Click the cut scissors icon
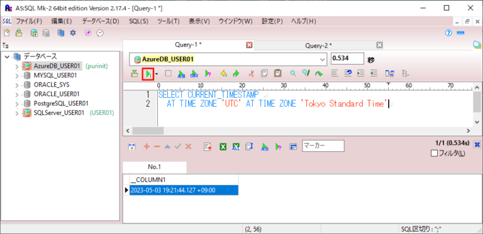The height and width of the screenshot is (234, 483). pyautogui.click(x=252, y=73)
